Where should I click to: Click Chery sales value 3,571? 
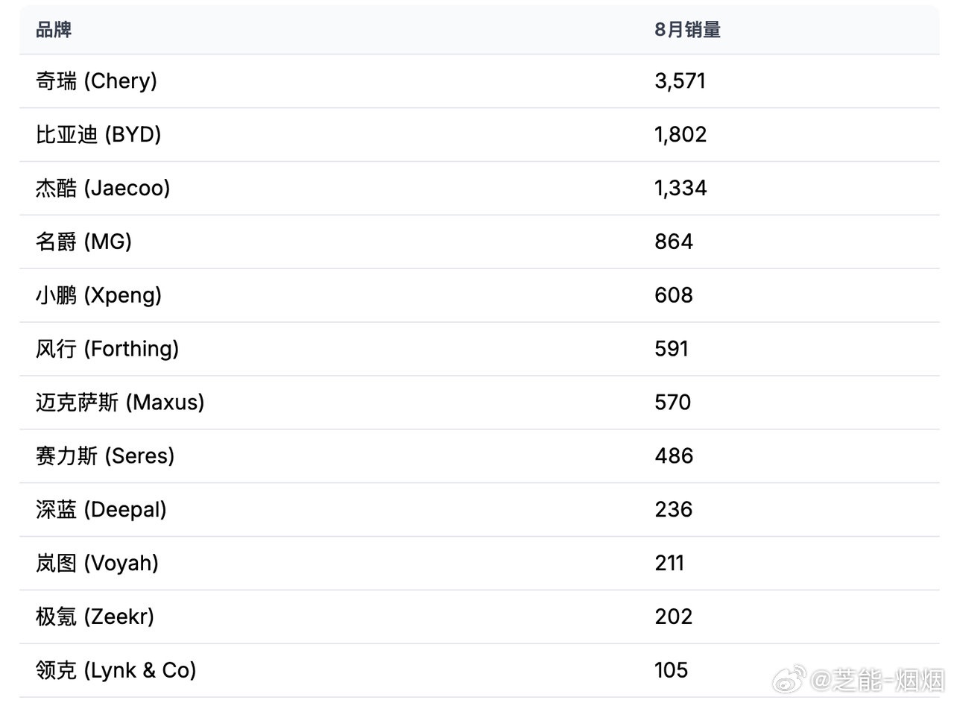click(x=680, y=81)
